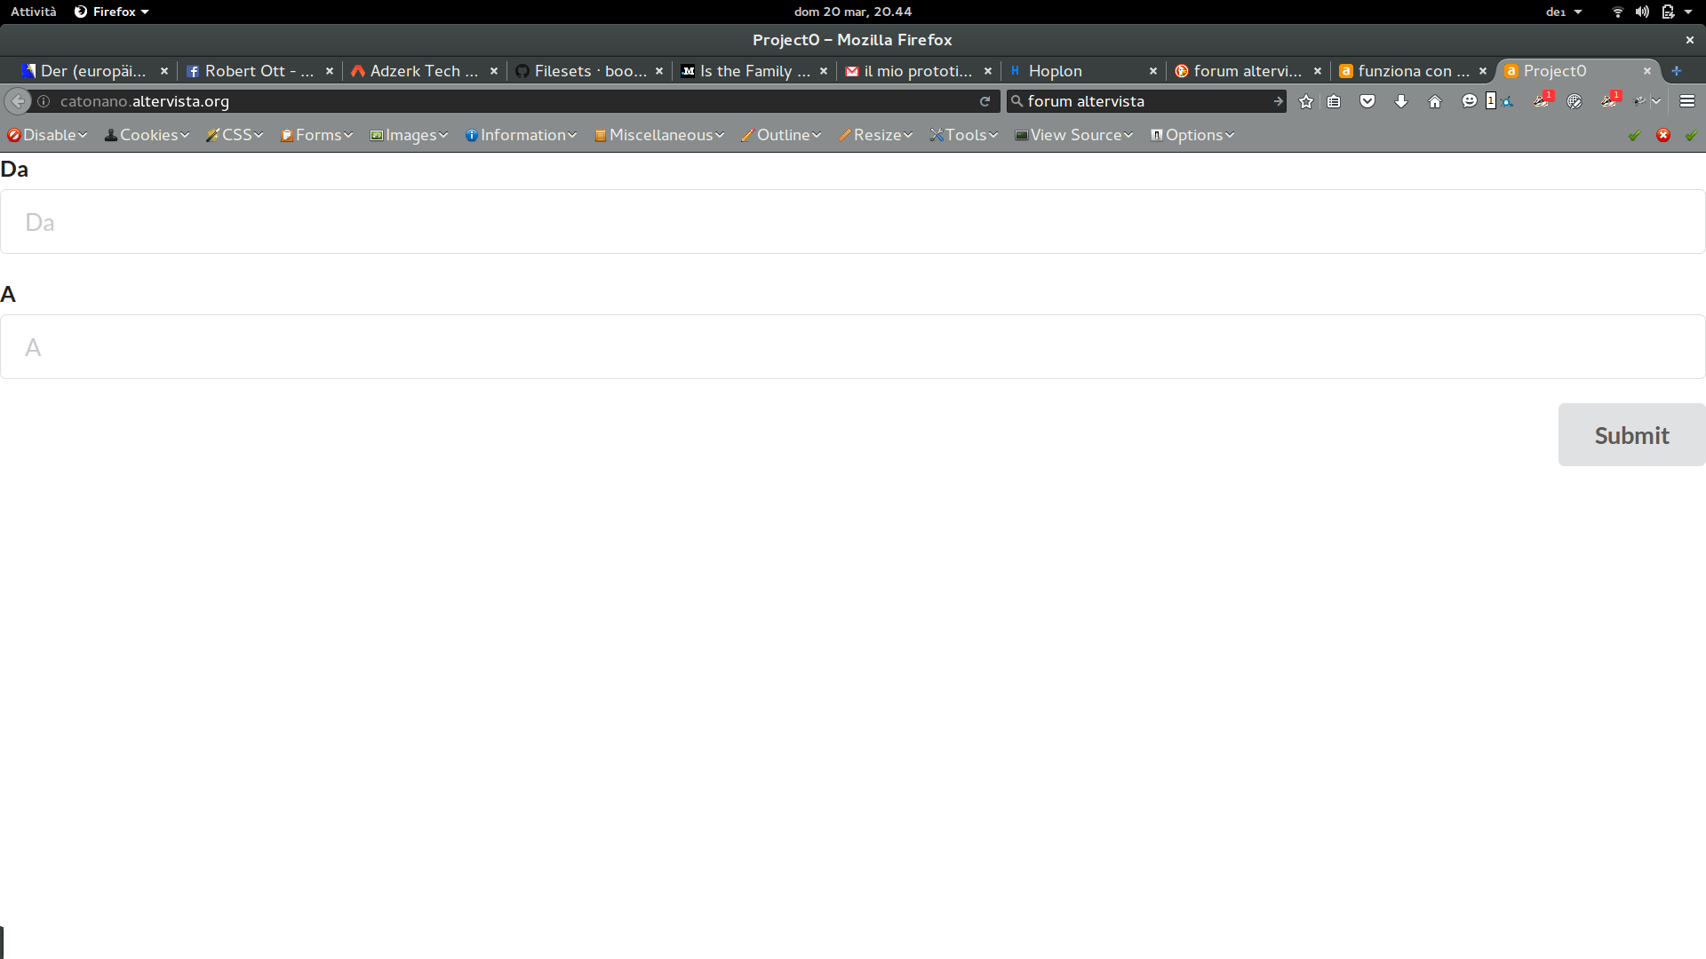Image resolution: width=1706 pixels, height=959 pixels.
Task: Open the Disable menu
Action: (x=47, y=135)
